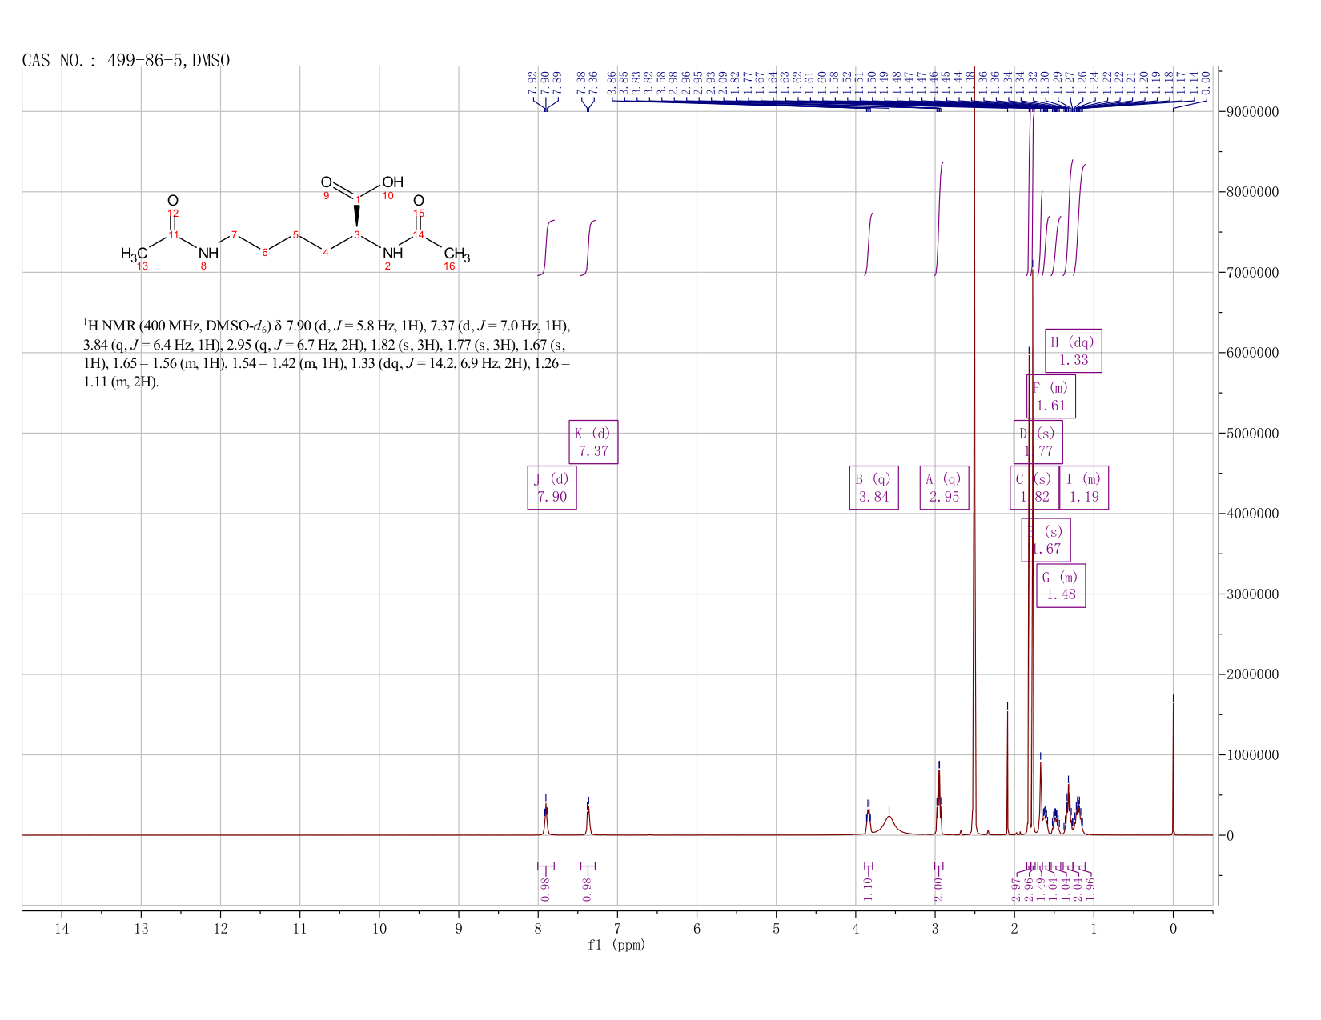
Task: Click the integral curve above 7.90 ppm peak
Action: pyautogui.click(x=546, y=247)
